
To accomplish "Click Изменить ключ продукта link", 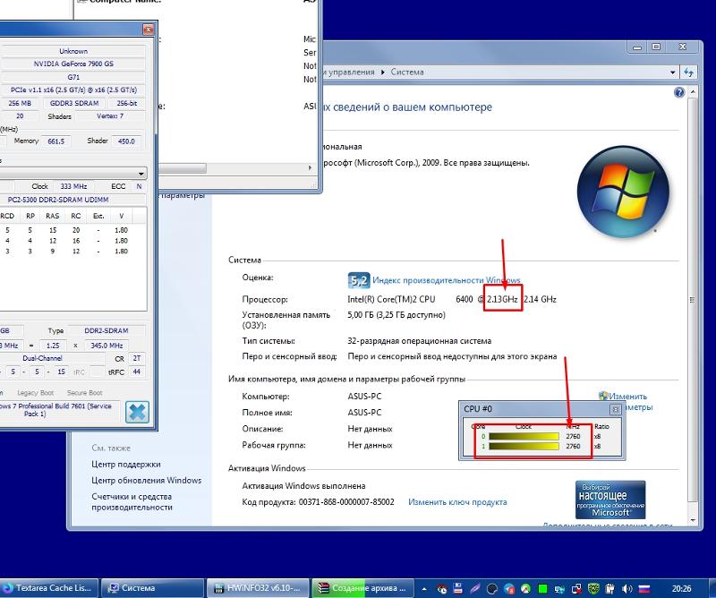I will tap(457, 502).
